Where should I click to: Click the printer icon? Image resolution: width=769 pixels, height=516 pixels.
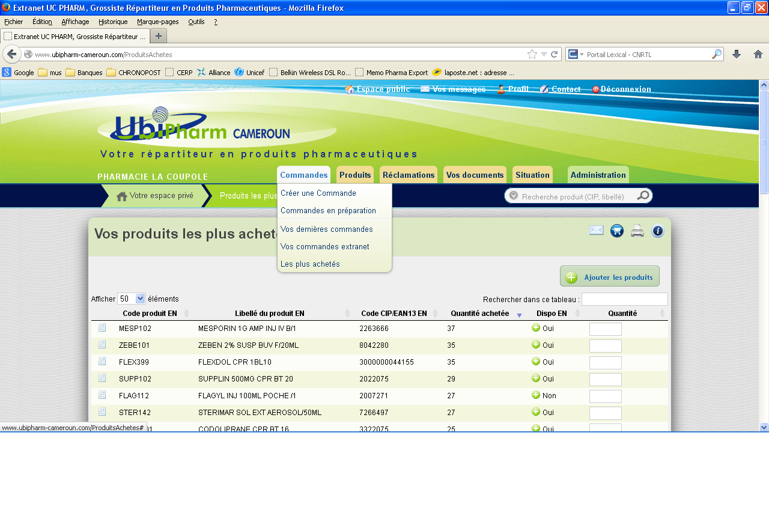(637, 231)
